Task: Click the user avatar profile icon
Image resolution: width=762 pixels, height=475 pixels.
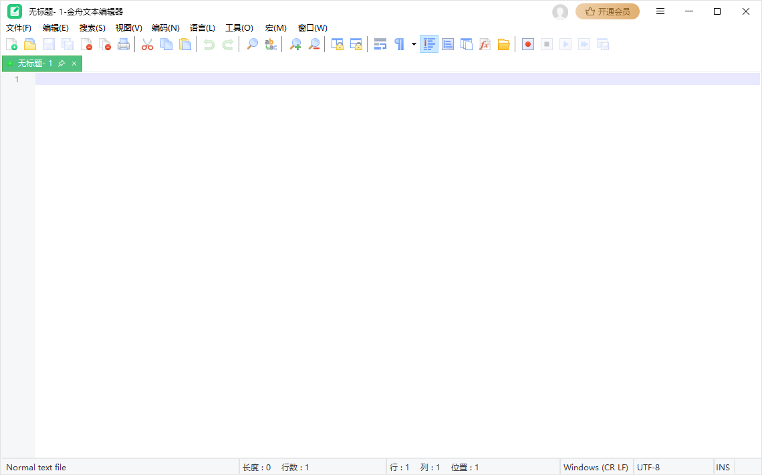Action: [x=560, y=11]
